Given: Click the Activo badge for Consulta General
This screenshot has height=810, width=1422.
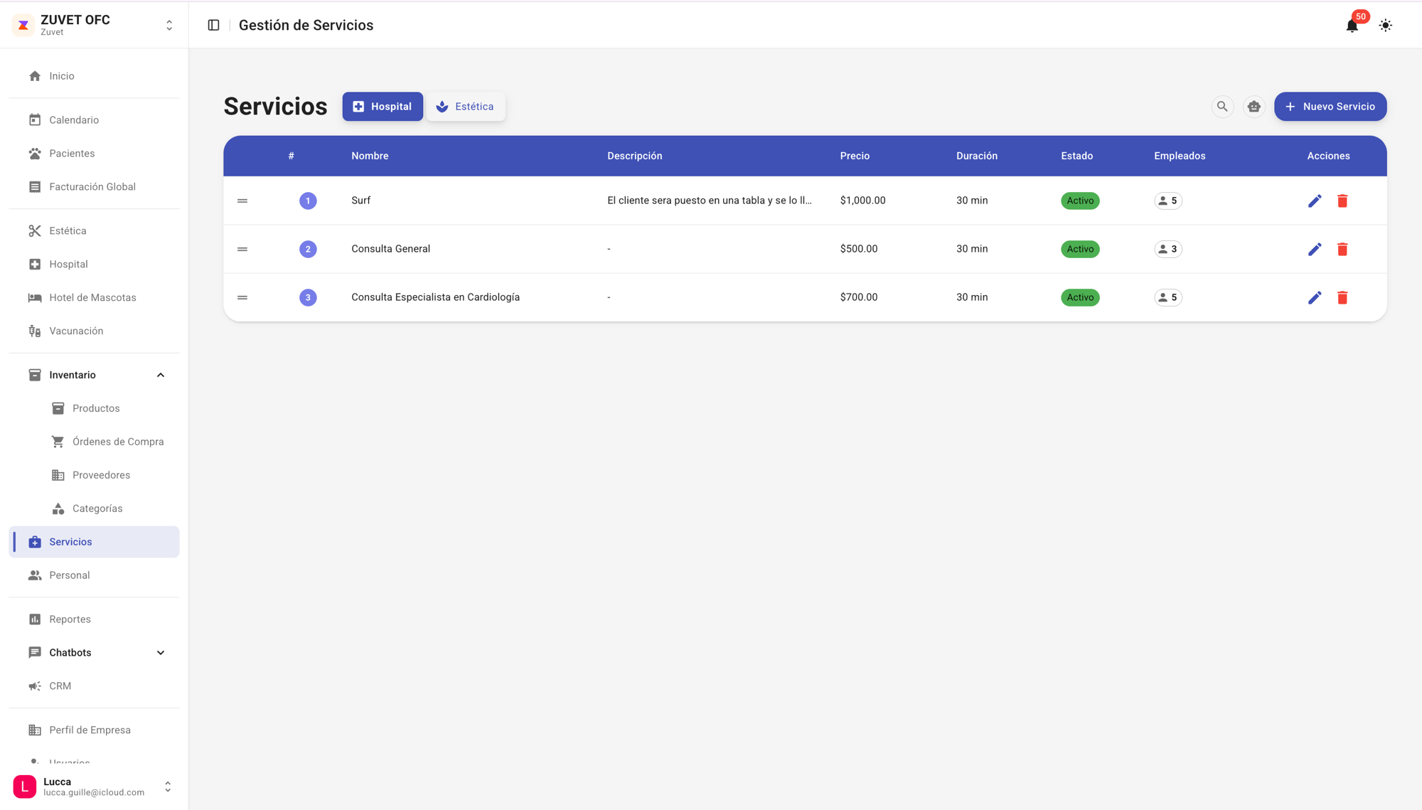Looking at the screenshot, I should tap(1080, 249).
